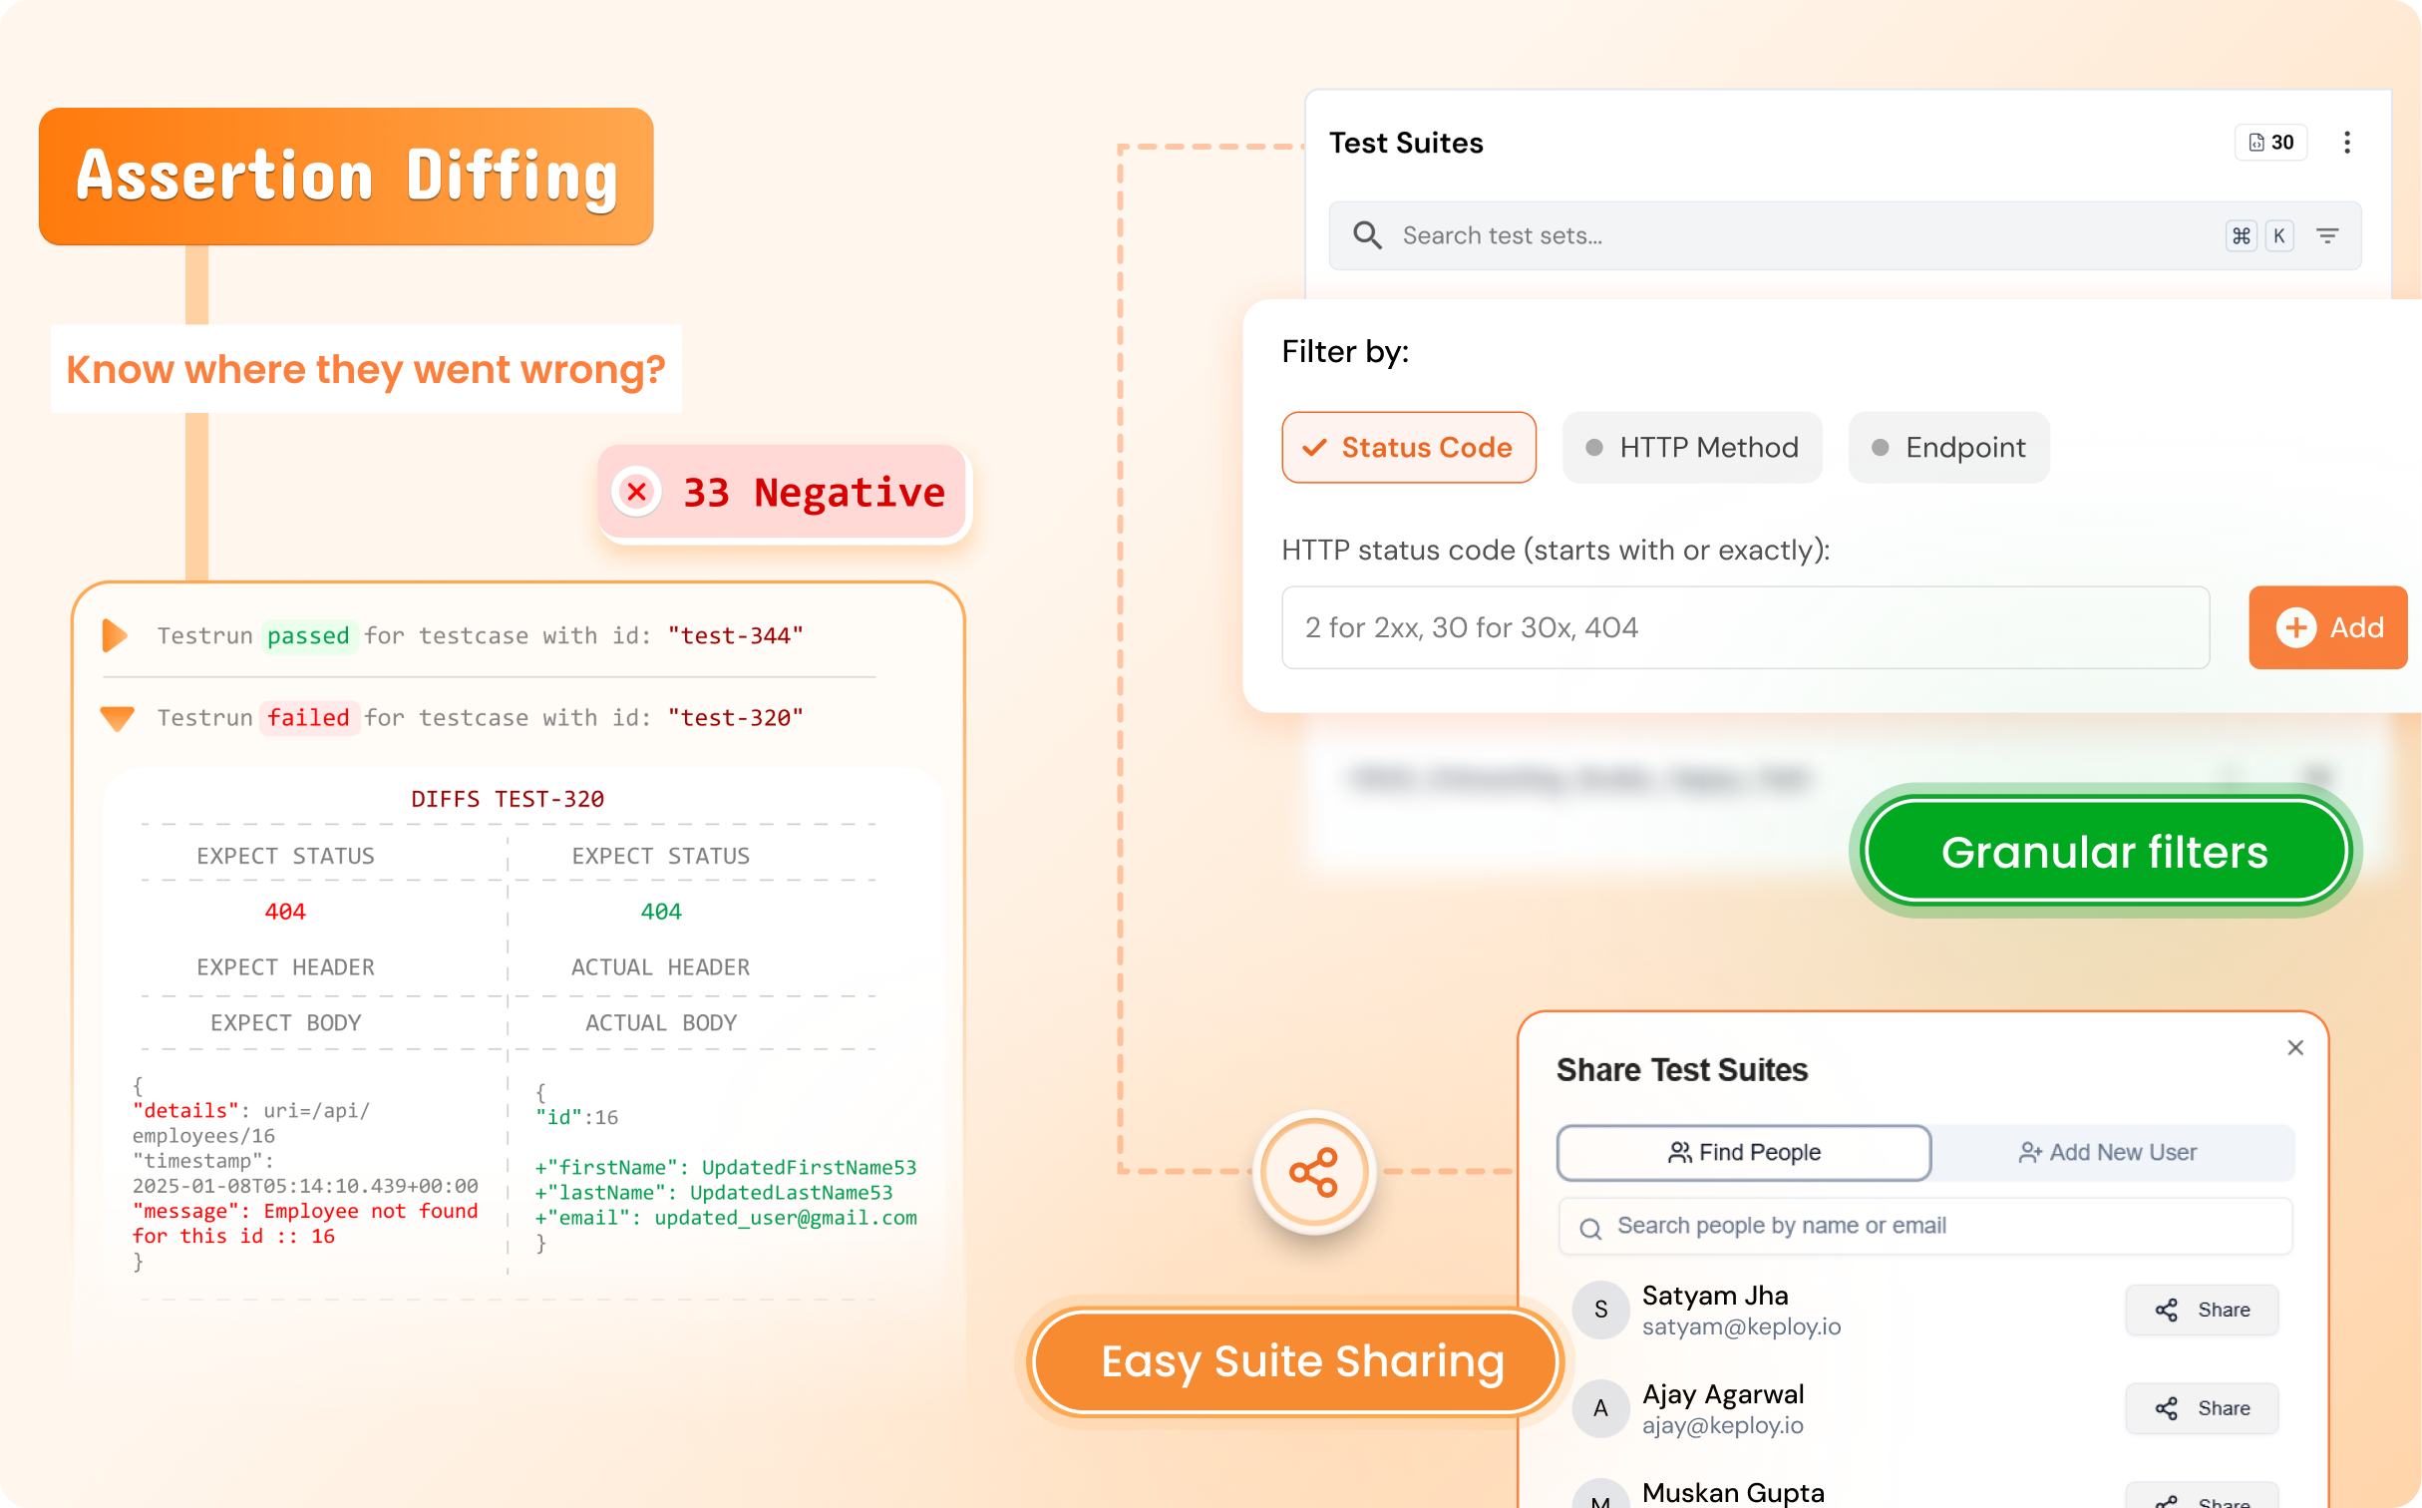Select the Endpoint filter option

tap(1948, 448)
